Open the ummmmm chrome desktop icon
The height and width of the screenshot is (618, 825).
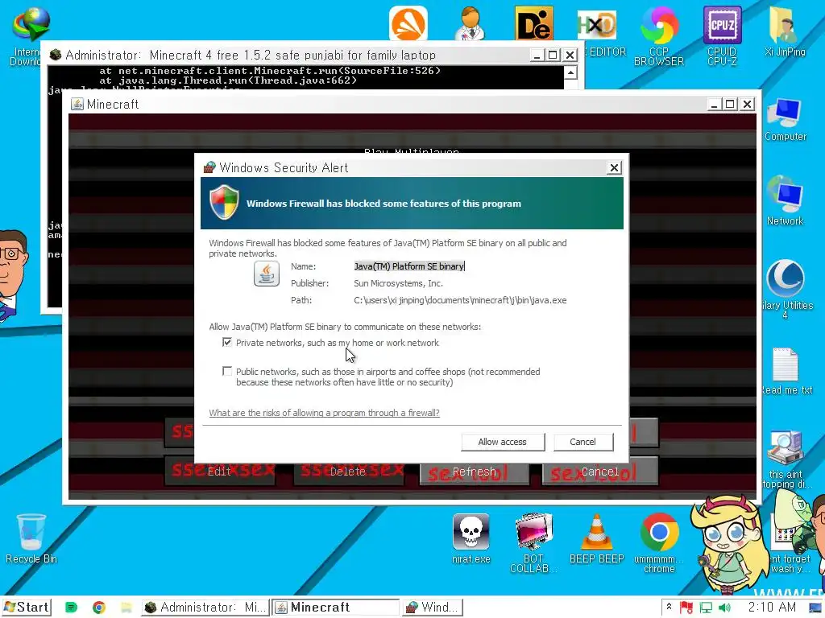pos(659,543)
